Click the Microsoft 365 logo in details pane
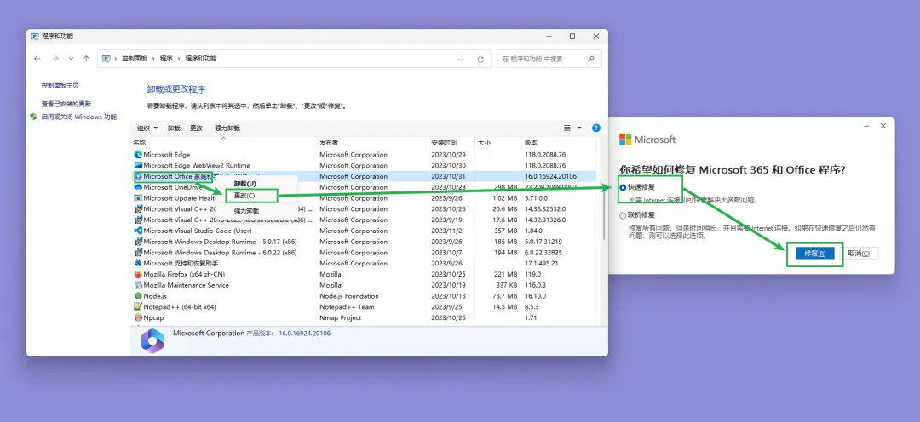This screenshot has width=920, height=422. [x=152, y=340]
